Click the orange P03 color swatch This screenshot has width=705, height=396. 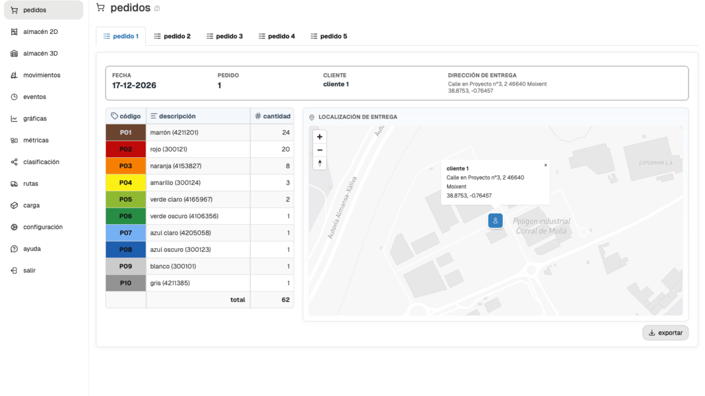pyautogui.click(x=126, y=166)
